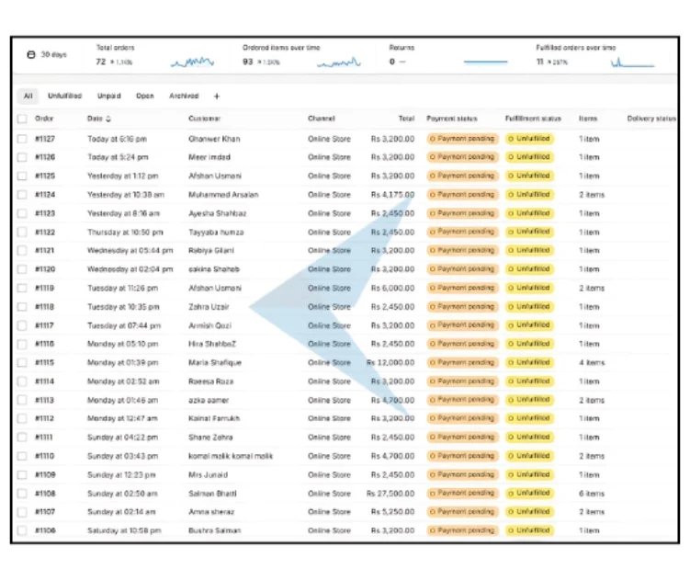690x580 pixels.
Task: Click the Ordered items over time sparkline
Action: click(x=339, y=63)
